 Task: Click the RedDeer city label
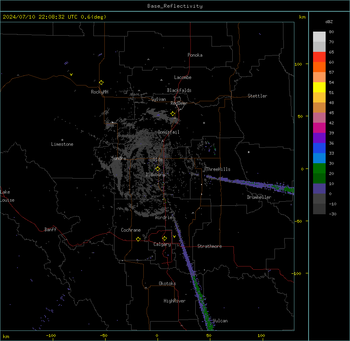point(179,103)
